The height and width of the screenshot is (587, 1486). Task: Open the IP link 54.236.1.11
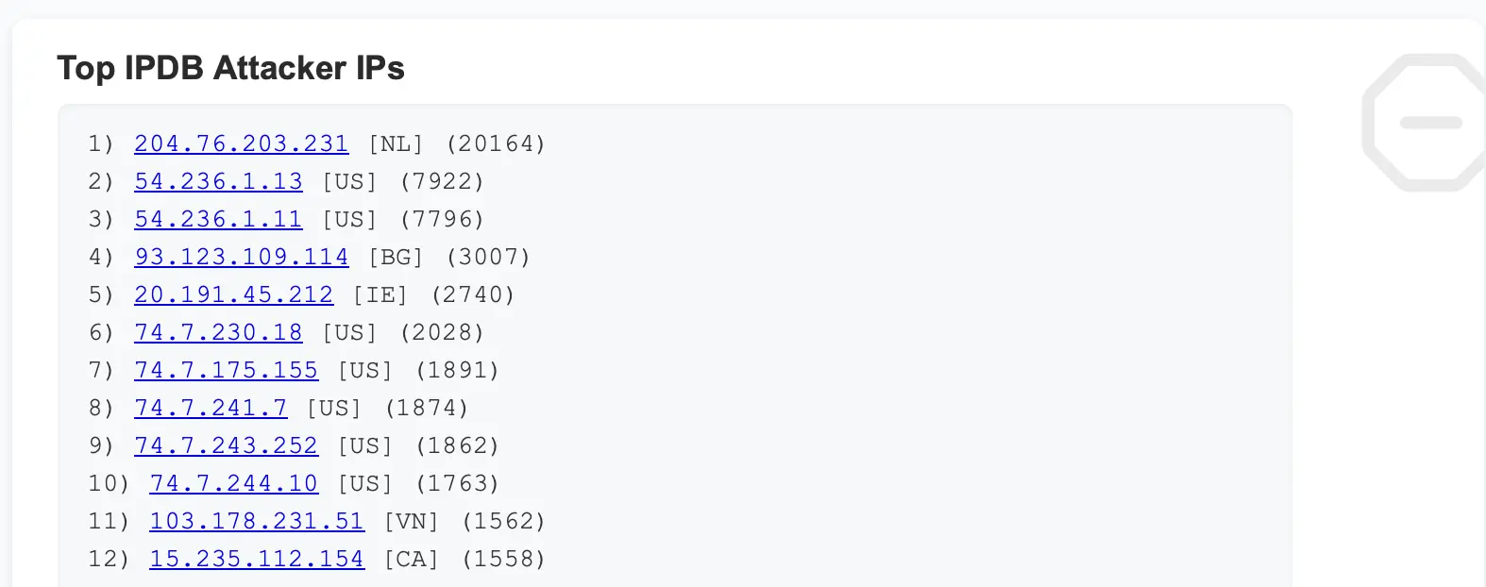click(218, 219)
